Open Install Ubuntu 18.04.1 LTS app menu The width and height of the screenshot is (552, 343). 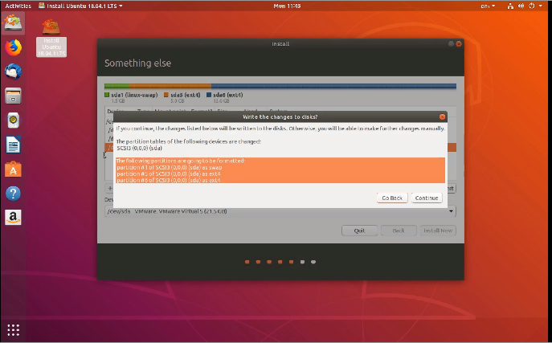point(80,6)
